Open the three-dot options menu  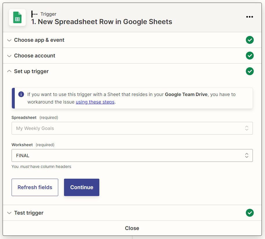249,17
